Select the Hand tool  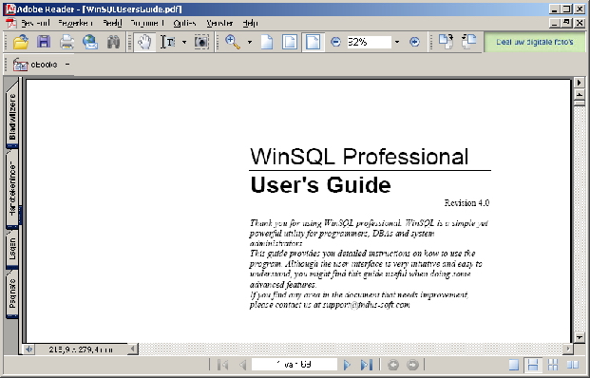[144, 42]
